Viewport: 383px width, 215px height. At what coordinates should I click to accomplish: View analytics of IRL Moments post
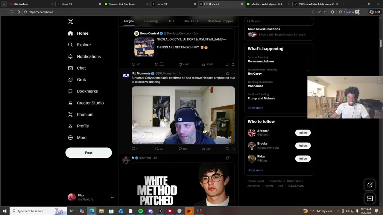(x=206, y=149)
